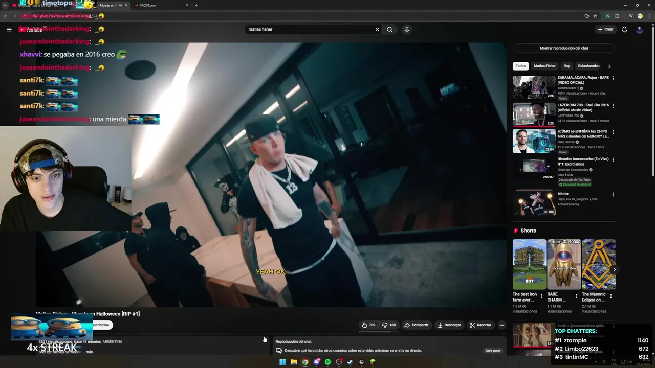Open the RARE CHARM Short thumbnail
Image resolution: width=655 pixels, height=368 pixels.
pyautogui.click(x=564, y=264)
